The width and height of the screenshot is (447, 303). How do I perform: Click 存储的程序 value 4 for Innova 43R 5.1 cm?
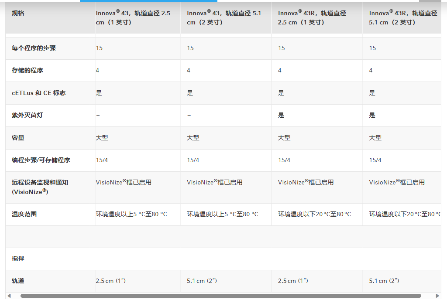point(371,70)
